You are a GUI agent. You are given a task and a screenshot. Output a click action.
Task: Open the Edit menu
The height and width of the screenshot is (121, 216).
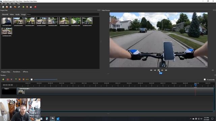click(6, 4)
